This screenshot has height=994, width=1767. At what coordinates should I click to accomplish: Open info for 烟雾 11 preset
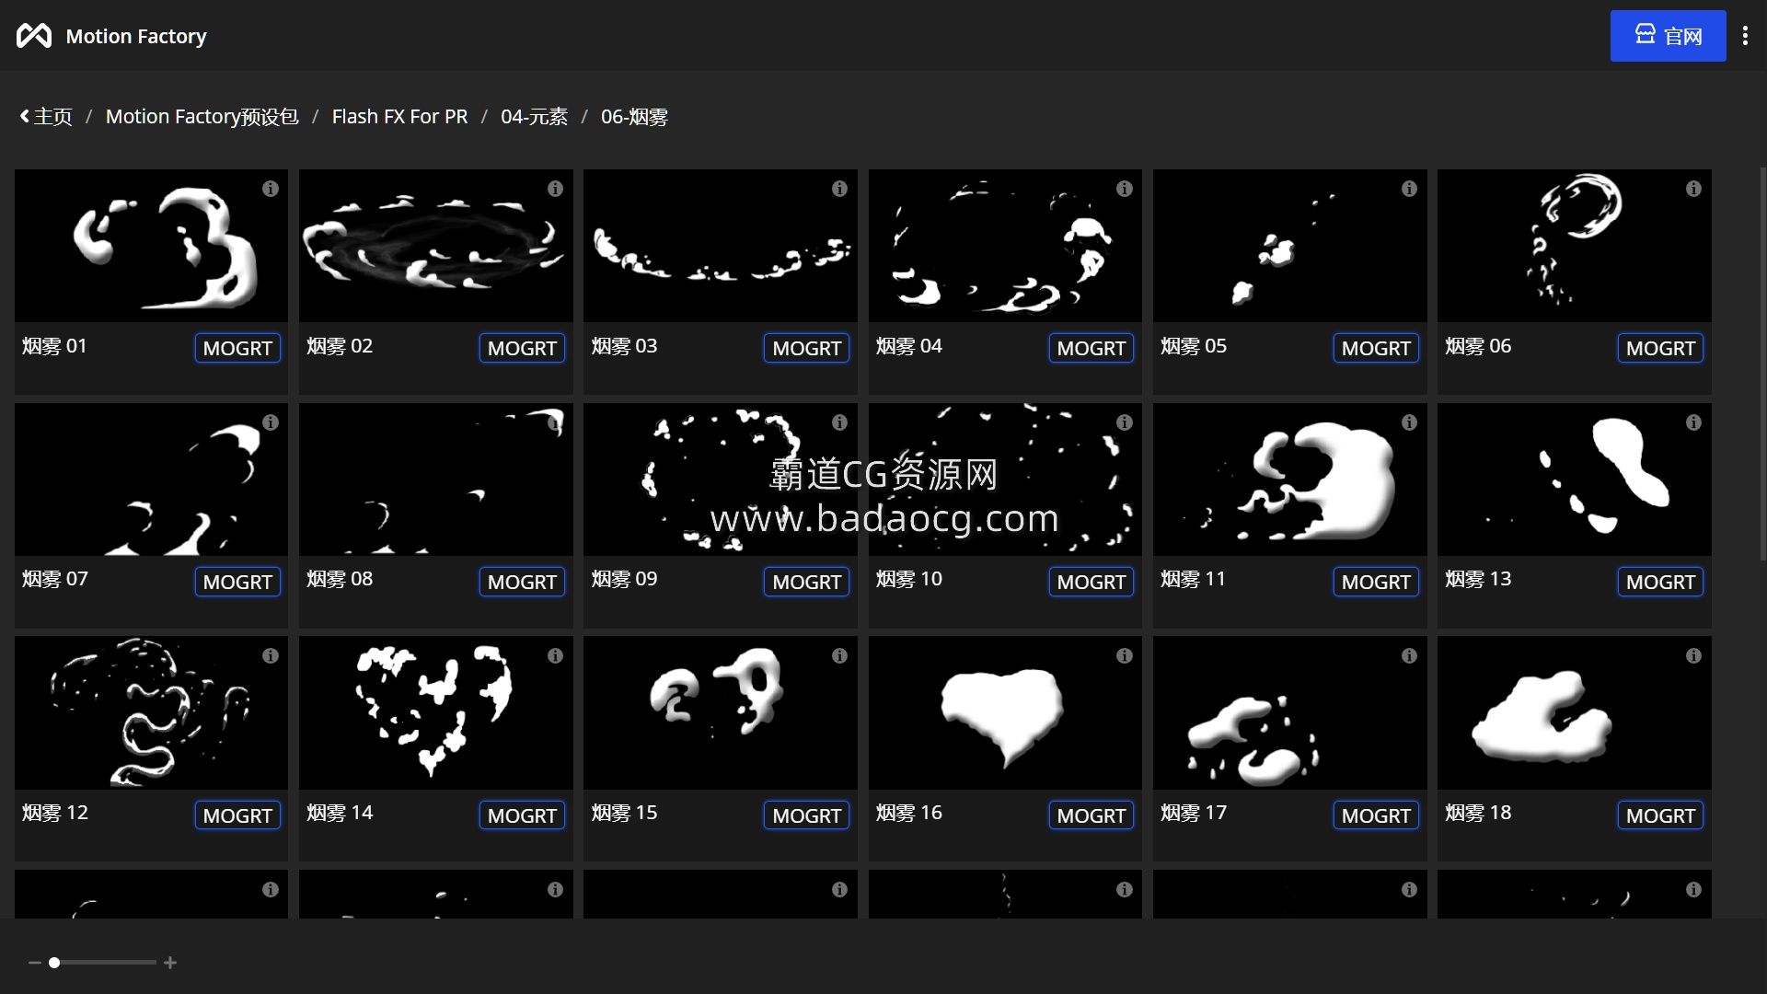(1409, 422)
